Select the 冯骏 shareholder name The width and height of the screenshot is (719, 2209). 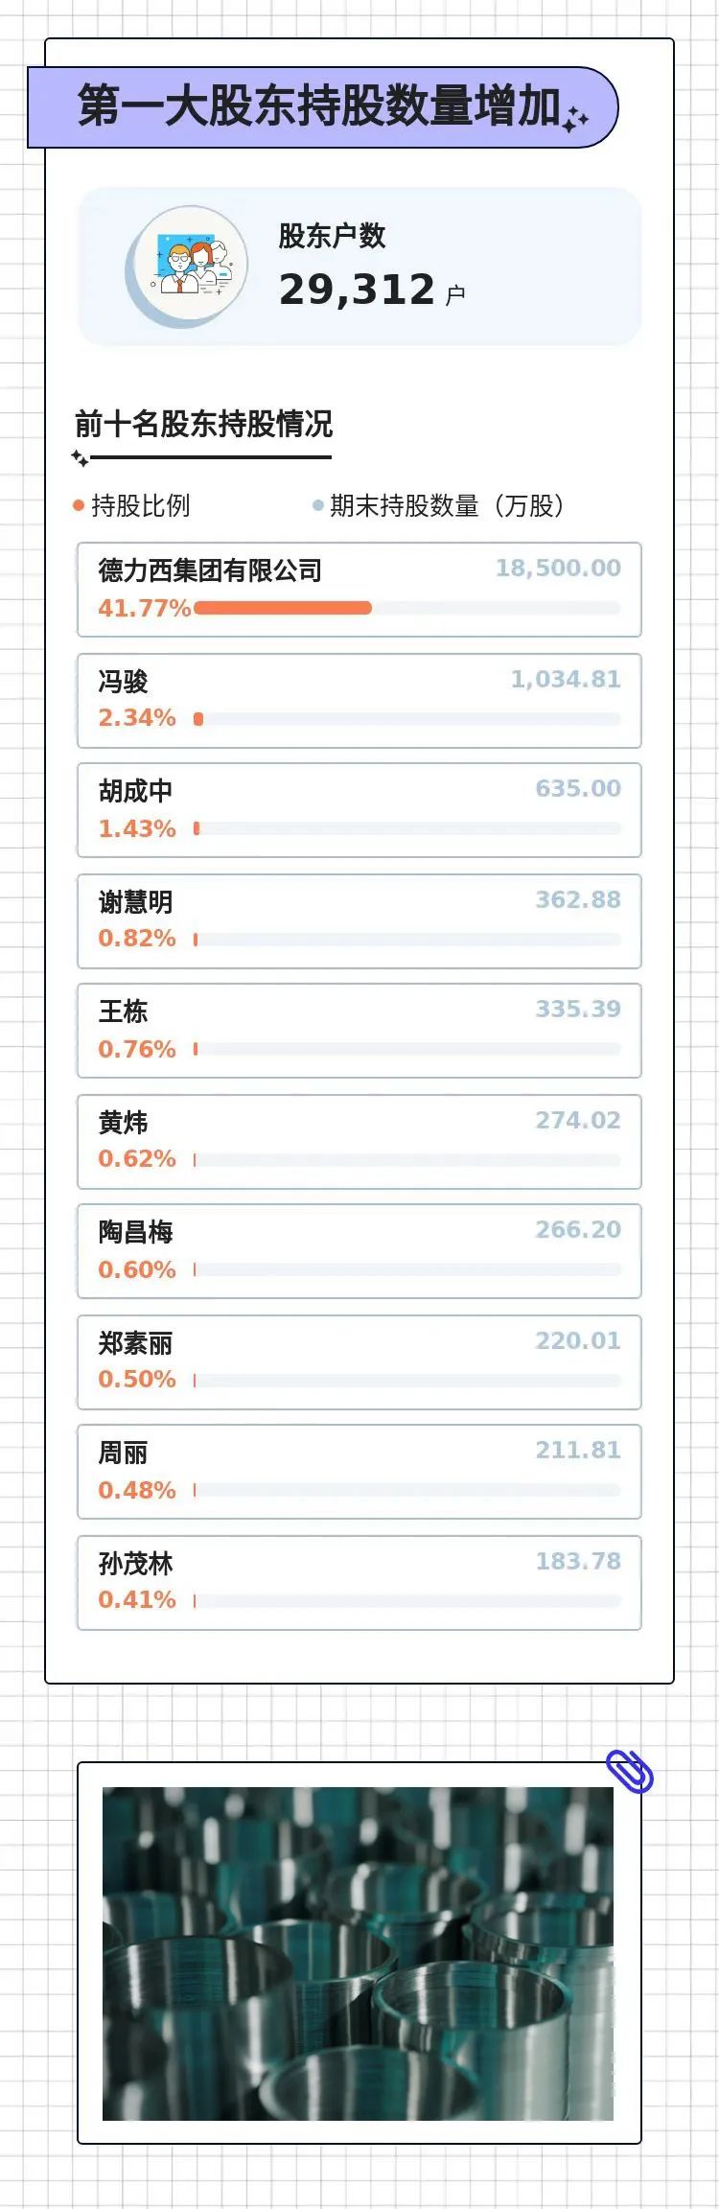coord(124,682)
